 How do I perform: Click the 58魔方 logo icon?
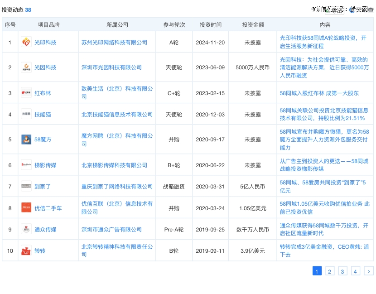(x=26, y=139)
